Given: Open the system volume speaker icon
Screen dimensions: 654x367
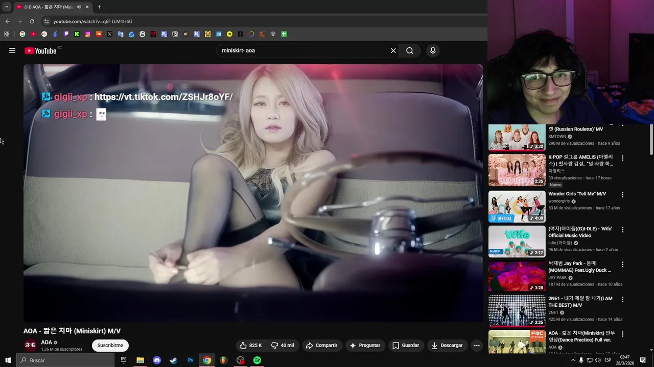Looking at the screenshot, I should [597, 360].
